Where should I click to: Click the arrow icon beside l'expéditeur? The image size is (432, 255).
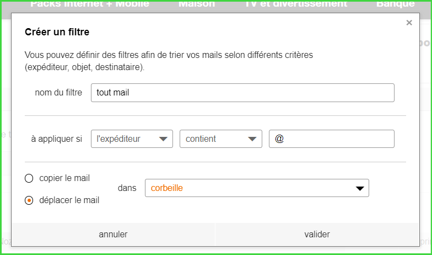(x=163, y=139)
